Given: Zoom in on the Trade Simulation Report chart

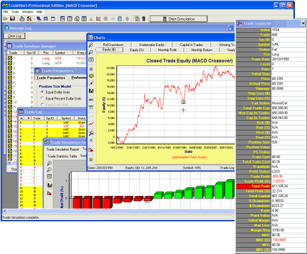Looking at the screenshot, I should click(x=49, y=163).
